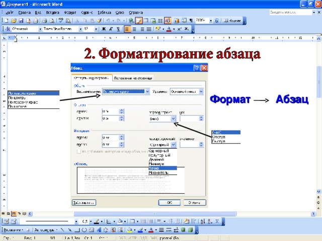Click the Merge Cells icon
The image size is (322, 241).
pos(143,221)
